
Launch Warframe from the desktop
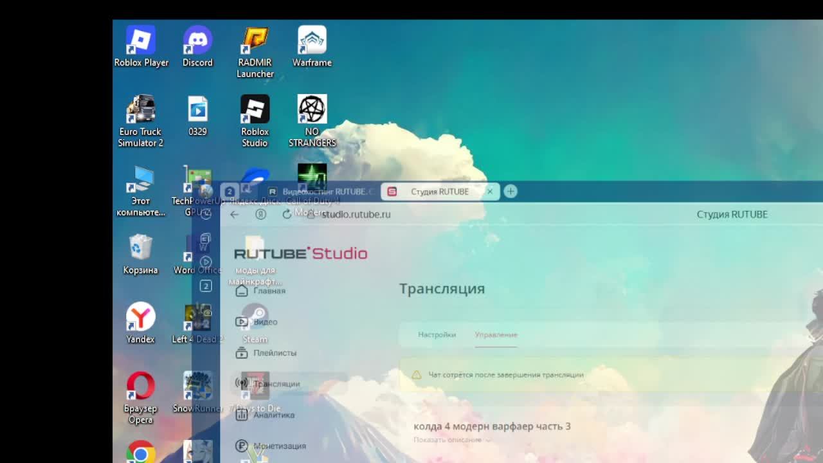tap(312, 46)
